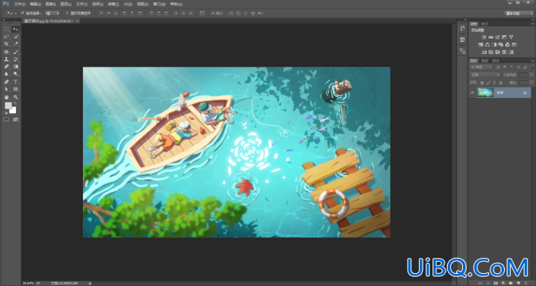Hide the 背景 layer with eye icon
The height and width of the screenshot is (286, 536).
pos(472,93)
